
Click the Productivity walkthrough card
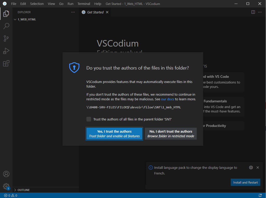[x=224, y=126]
